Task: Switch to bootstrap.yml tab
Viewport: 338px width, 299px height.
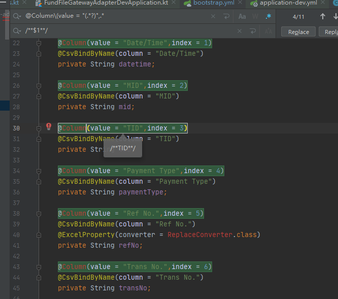Action: pos(213,3)
